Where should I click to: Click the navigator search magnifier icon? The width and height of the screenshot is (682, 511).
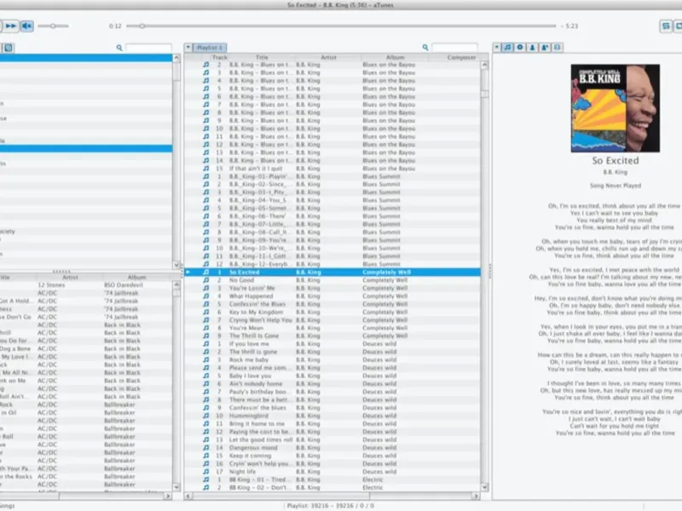click(x=119, y=48)
